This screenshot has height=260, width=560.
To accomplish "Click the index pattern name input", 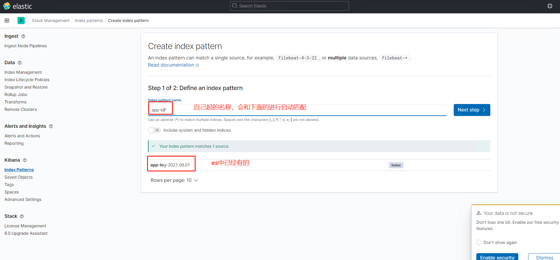I will (x=297, y=110).
